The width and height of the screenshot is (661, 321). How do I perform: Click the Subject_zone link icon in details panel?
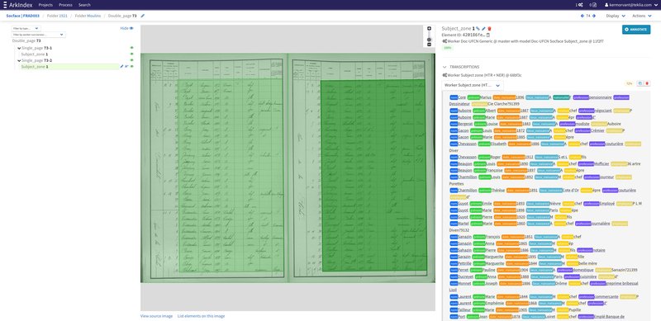(x=478, y=29)
